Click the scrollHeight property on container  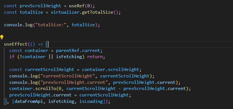tap(123, 70)
